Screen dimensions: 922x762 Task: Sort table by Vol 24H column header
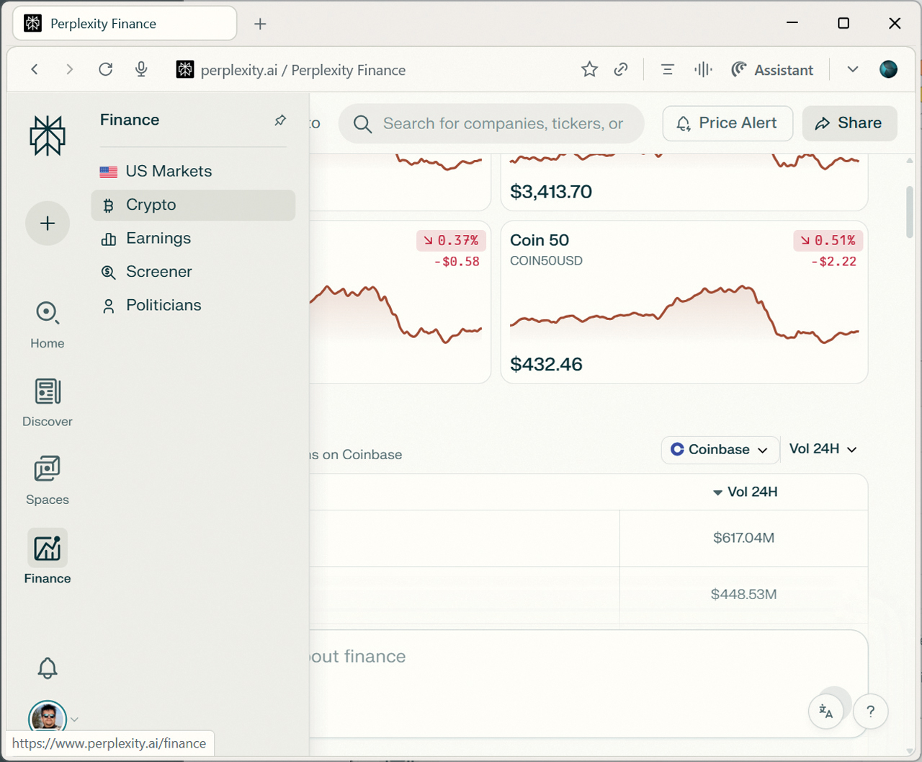[745, 492]
